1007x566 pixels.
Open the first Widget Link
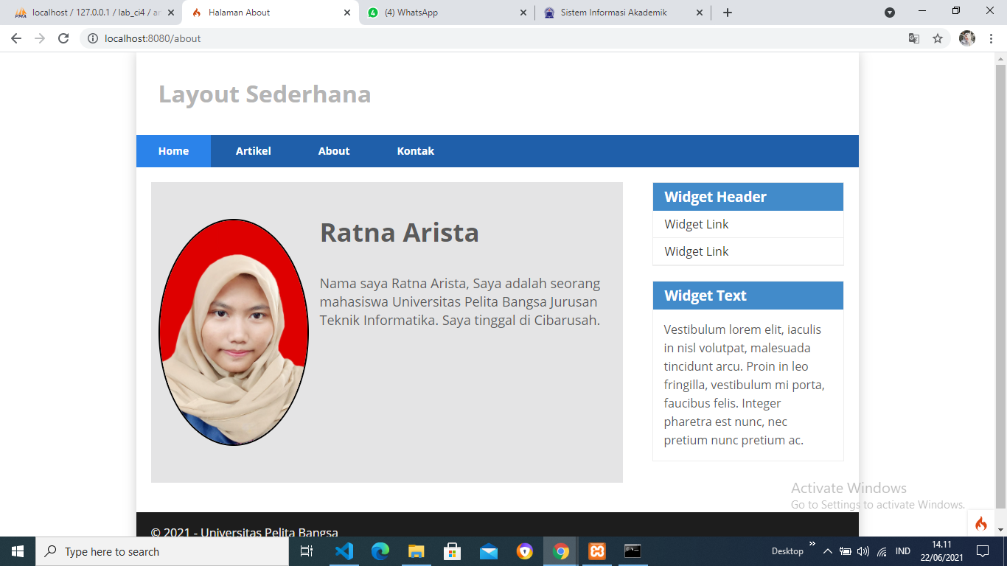point(695,223)
